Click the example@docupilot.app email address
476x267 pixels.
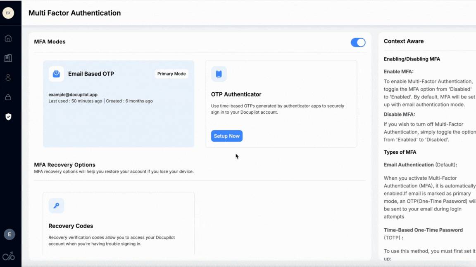73,95
